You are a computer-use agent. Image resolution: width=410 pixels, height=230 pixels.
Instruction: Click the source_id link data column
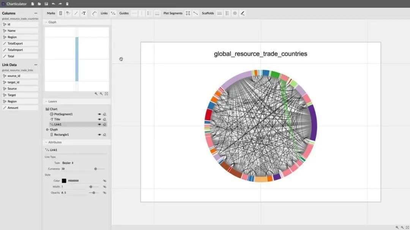click(20, 76)
